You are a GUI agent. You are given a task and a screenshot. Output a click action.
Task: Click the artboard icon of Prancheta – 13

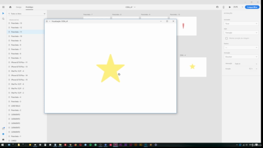[x=9, y=23]
